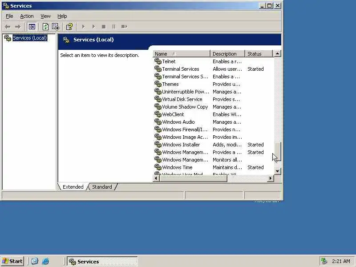Open the Help toolbar icon
This screenshot has height=267, width=356.
point(69,27)
